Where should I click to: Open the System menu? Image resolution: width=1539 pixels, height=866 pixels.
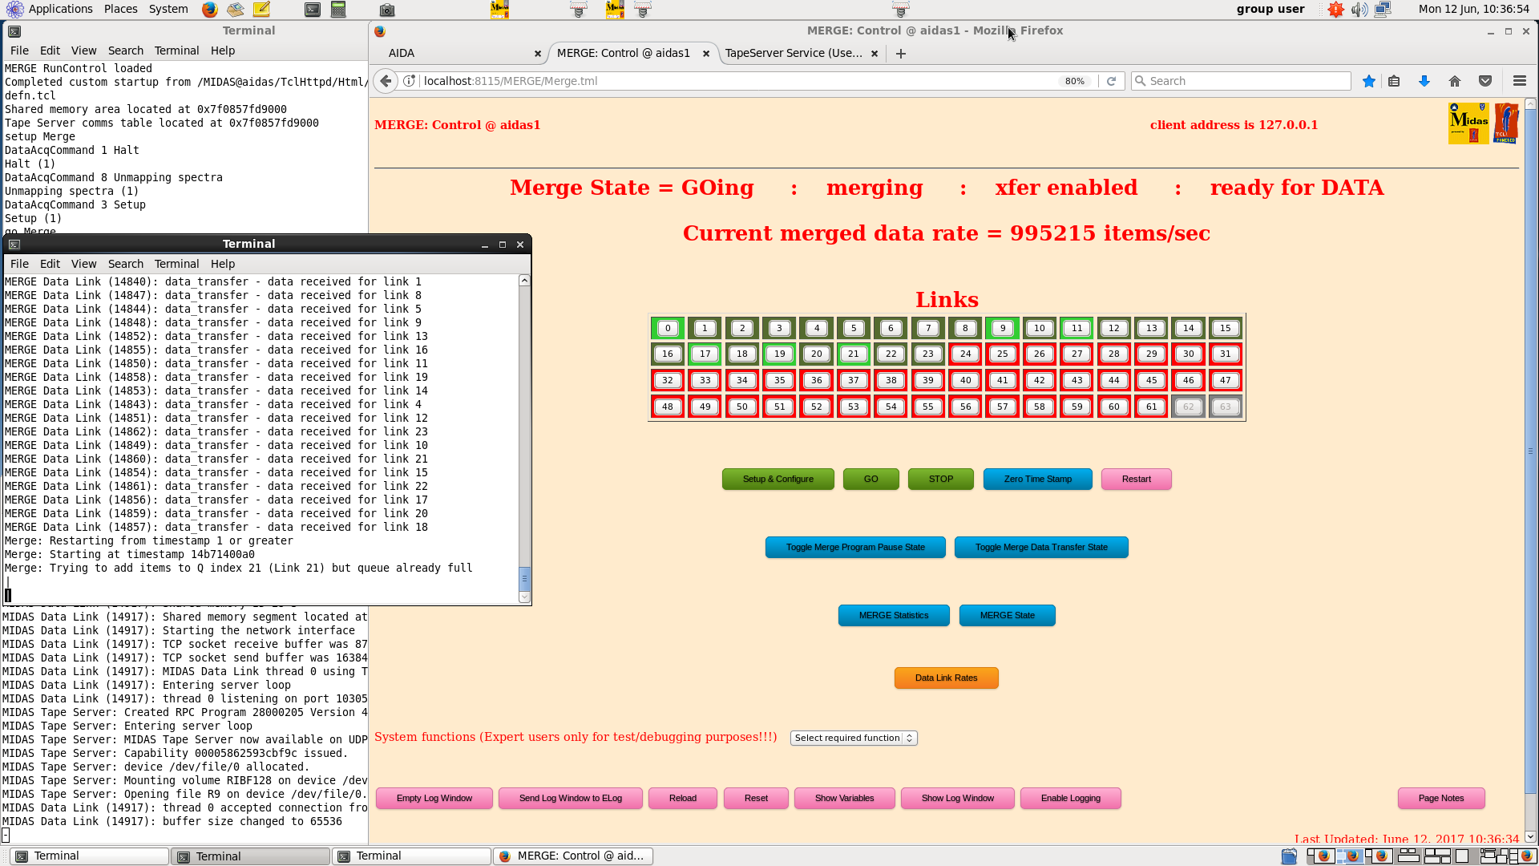coord(168,9)
